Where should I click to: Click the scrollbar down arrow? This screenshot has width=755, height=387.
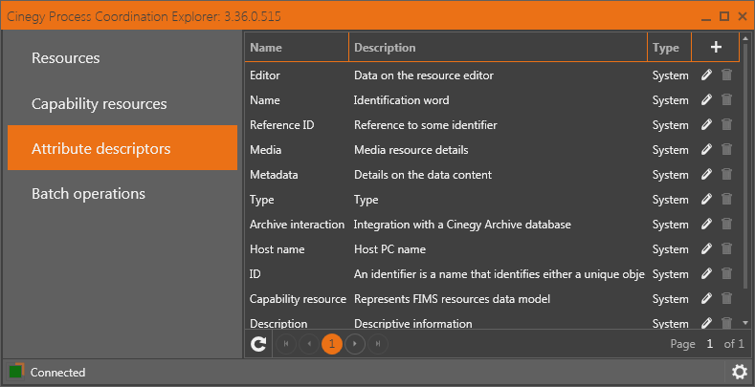click(745, 323)
